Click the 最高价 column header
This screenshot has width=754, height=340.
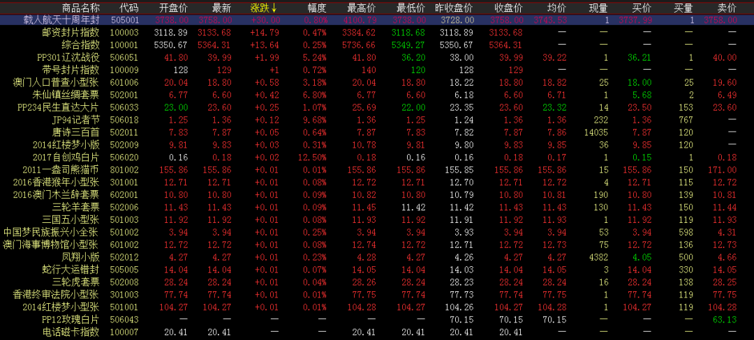(x=361, y=8)
